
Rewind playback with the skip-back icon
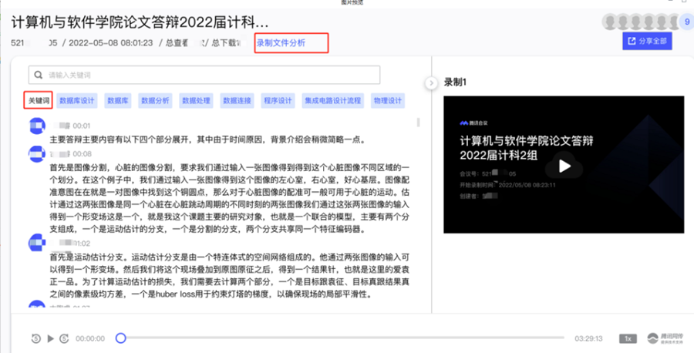pyautogui.click(x=36, y=338)
